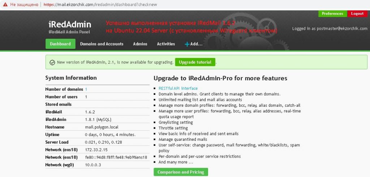
Task: Click the checkmark circle icon in upgrade notice
Action: [52, 62]
